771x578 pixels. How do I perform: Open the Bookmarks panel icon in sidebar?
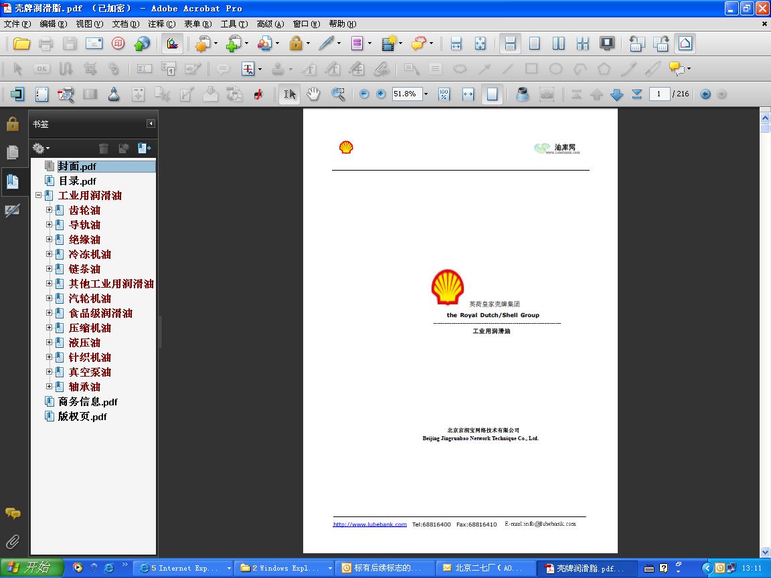coord(12,182)
